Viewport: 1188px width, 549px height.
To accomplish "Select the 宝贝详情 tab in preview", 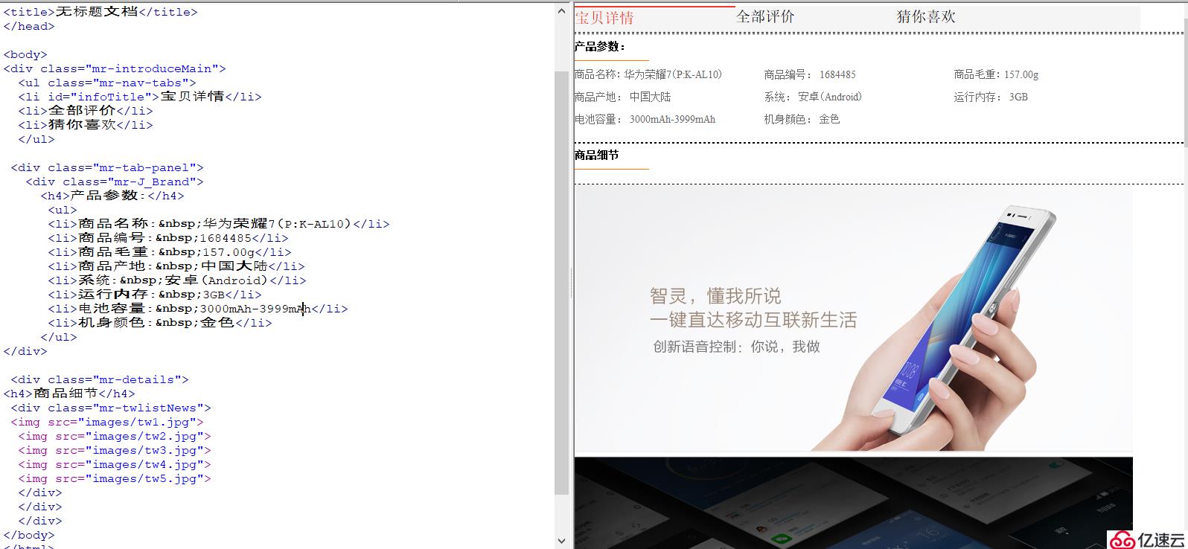I will click(x=604, y=18).
